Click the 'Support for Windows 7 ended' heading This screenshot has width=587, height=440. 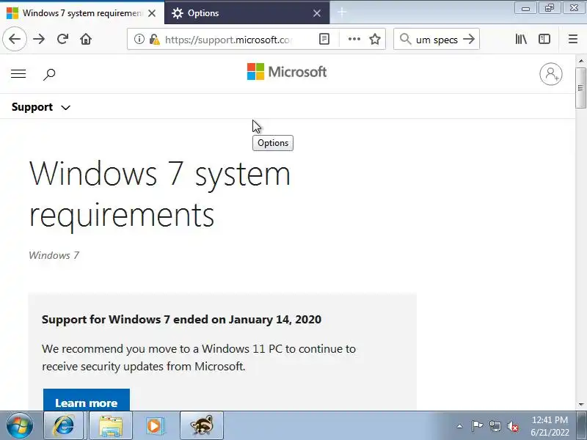click(x=181, y=319)
